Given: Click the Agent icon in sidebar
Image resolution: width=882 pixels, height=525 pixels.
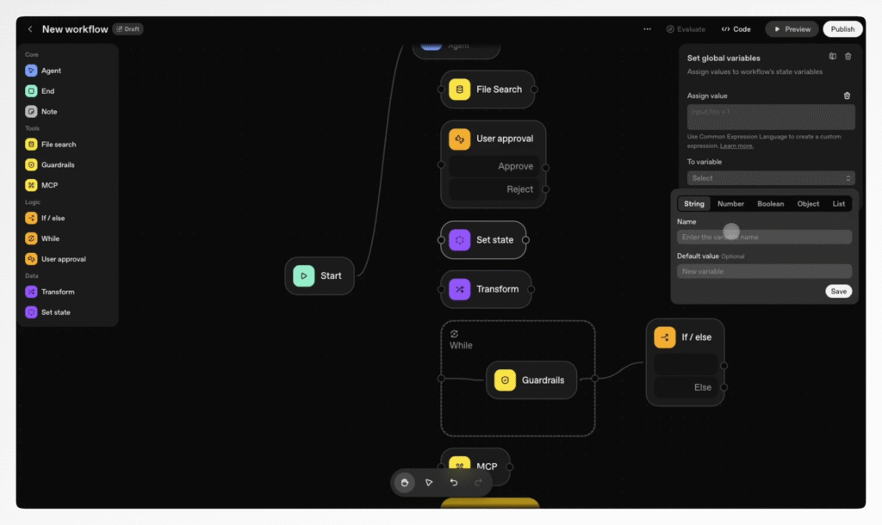Looking at the screenshot, I should (31, 71).
